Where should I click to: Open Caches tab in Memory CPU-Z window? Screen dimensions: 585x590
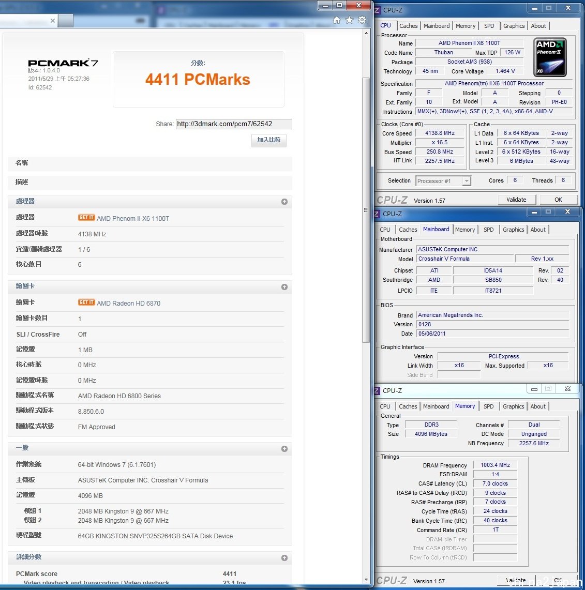(x=408, y=406)
